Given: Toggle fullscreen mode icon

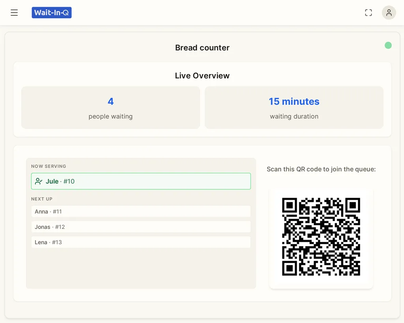Looking at the screenshot, I should [x=368, y=13].
